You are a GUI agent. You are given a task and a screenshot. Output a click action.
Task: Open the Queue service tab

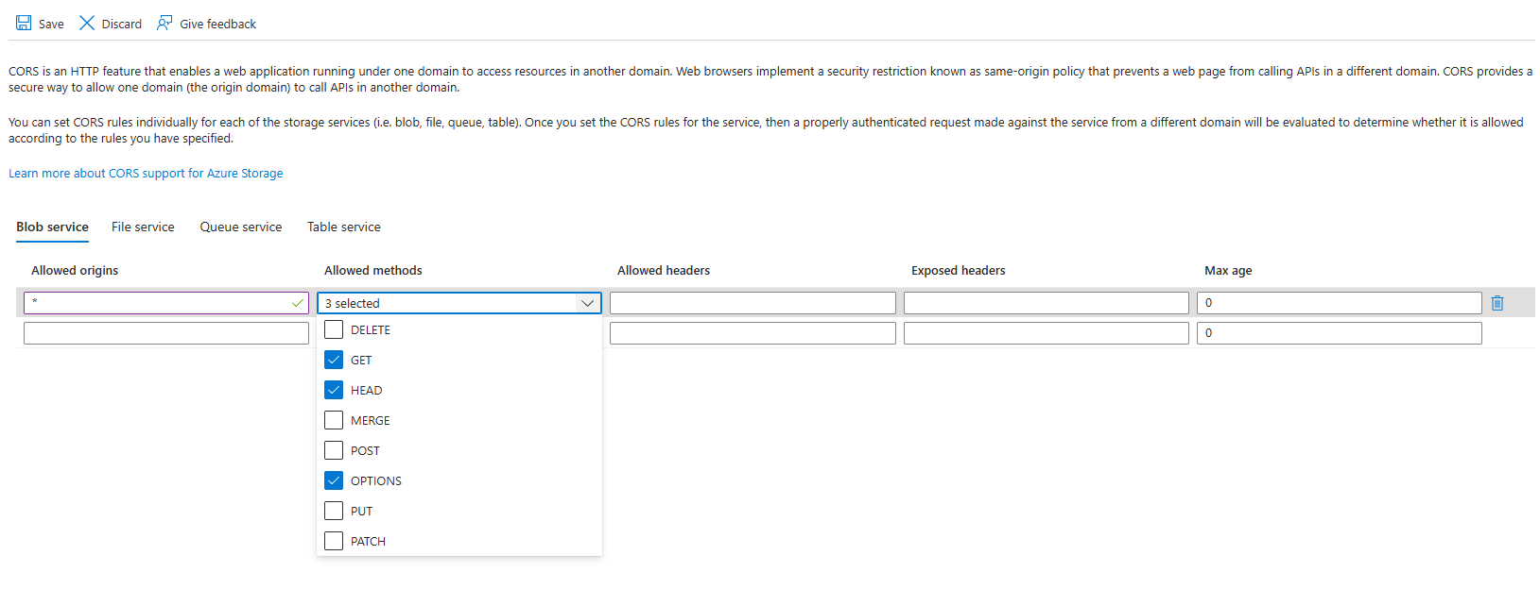[x=241, y=227]
